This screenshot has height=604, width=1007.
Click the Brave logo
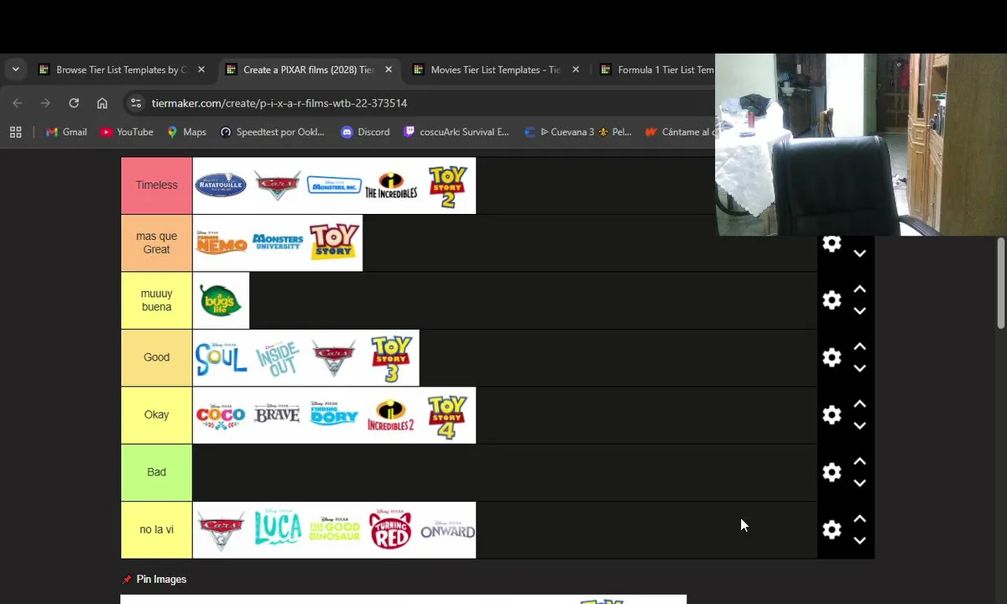(x=278, y=415)
